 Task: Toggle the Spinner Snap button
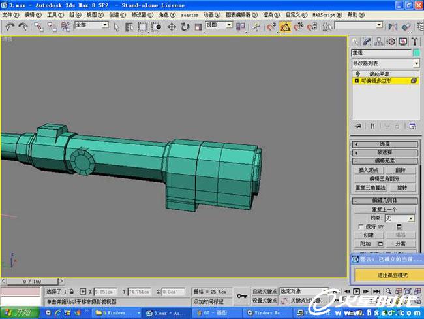point(312,27)
